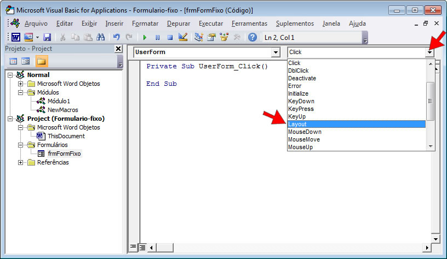Click the View Microsoft Word icon
The height and width of the screenshot is (259, 447).
16,37
